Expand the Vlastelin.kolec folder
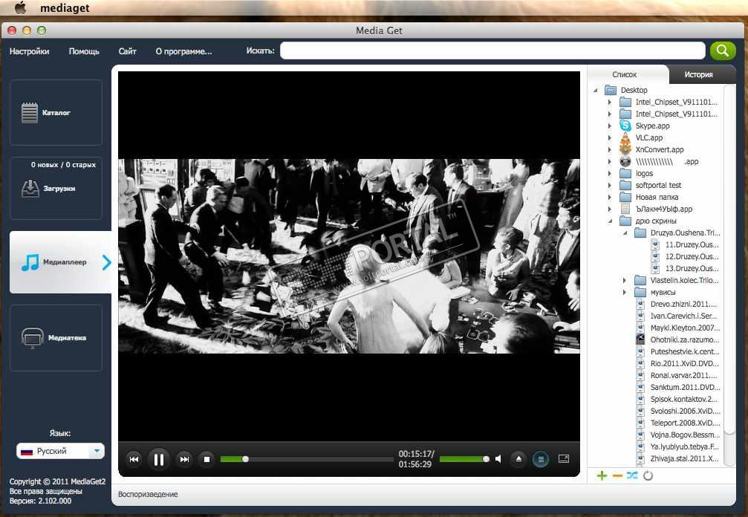The height and width of the screenshot is (517, 748). coord(625,281)
